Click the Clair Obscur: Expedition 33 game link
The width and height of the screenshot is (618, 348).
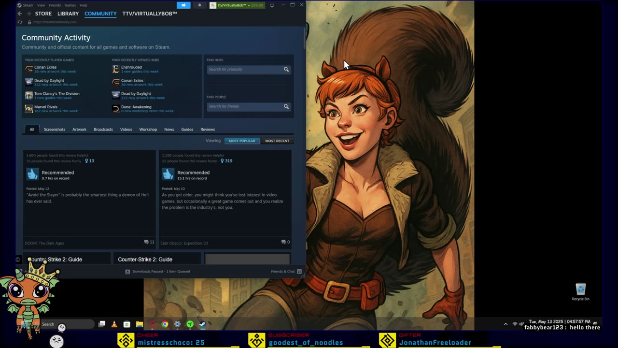184,243
